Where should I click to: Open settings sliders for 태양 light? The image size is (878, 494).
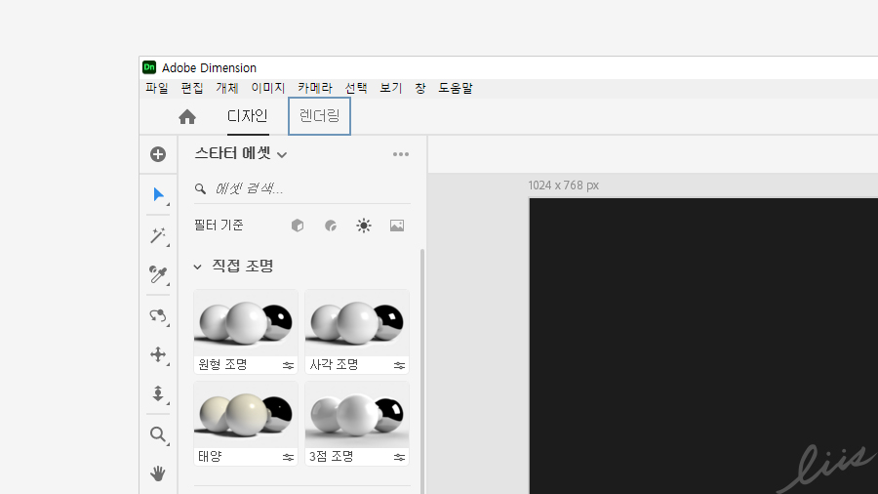288,457
